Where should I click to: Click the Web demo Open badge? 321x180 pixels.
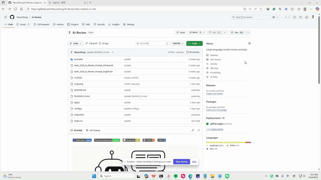(82, 140)
